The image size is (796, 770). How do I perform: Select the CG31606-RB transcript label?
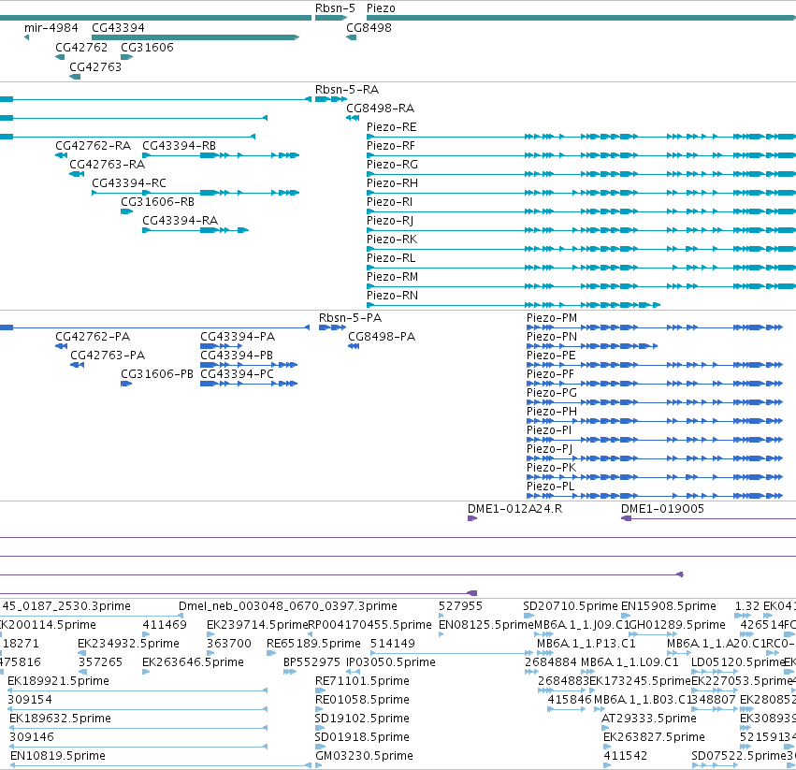pos(158,202)
